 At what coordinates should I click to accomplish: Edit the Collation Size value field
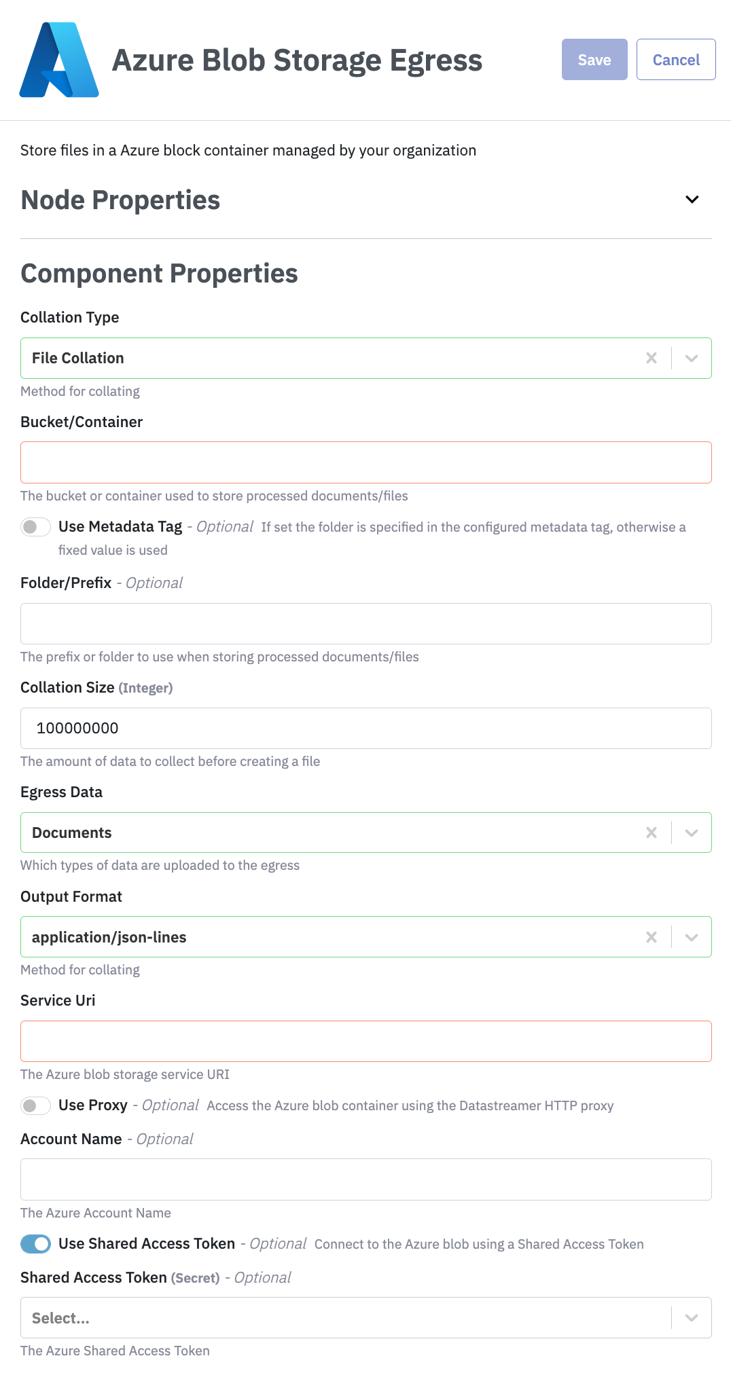[x=365, y=728]
